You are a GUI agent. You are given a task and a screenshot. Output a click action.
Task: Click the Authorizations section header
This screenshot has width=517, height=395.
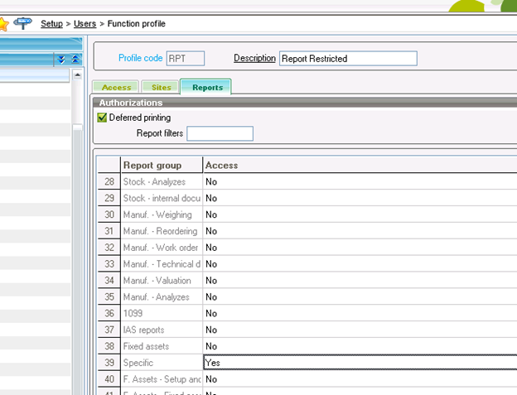[305, 103]
